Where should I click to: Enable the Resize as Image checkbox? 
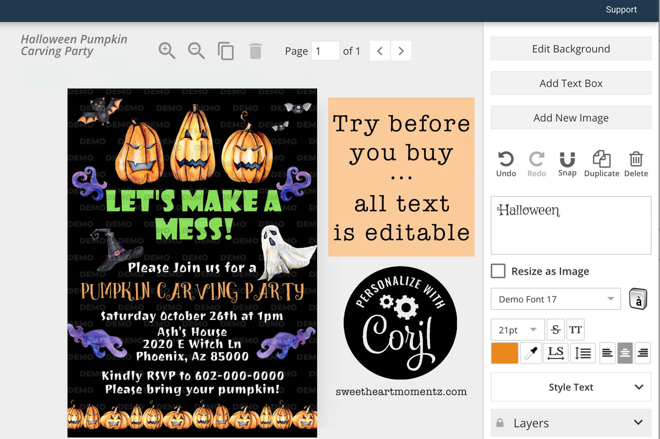tap(498, 271)
